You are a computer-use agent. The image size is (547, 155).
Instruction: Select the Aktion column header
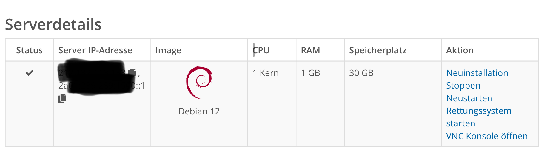(x=460, y=50)
